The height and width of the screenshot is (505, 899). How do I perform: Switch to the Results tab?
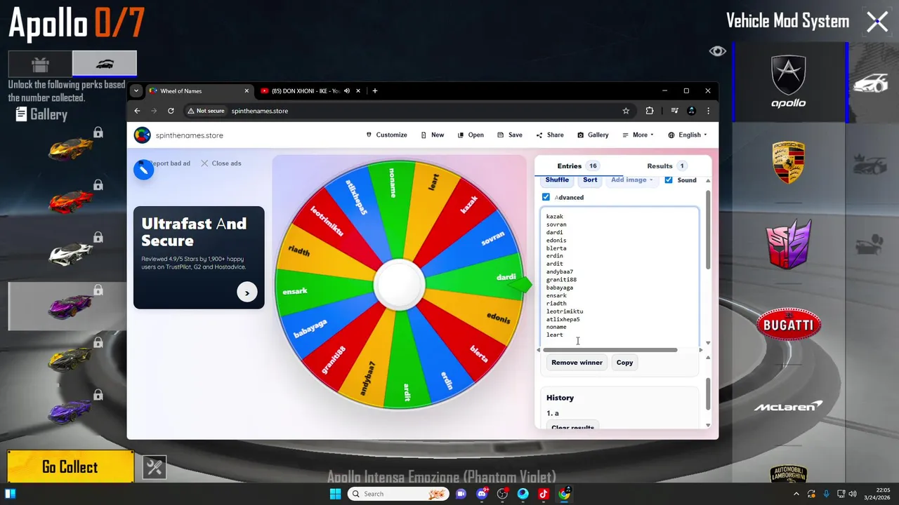(667, 166)
